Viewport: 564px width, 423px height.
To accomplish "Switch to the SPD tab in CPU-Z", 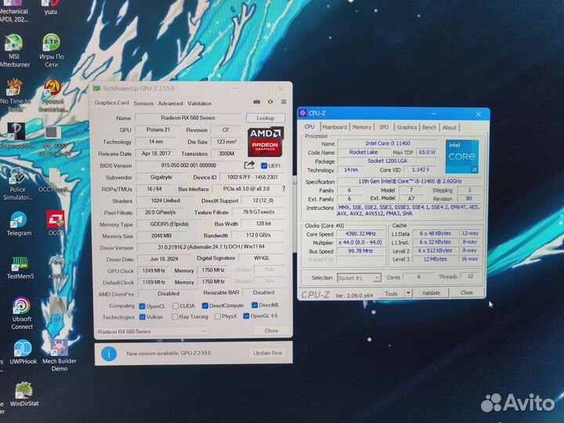I will 384,127.
